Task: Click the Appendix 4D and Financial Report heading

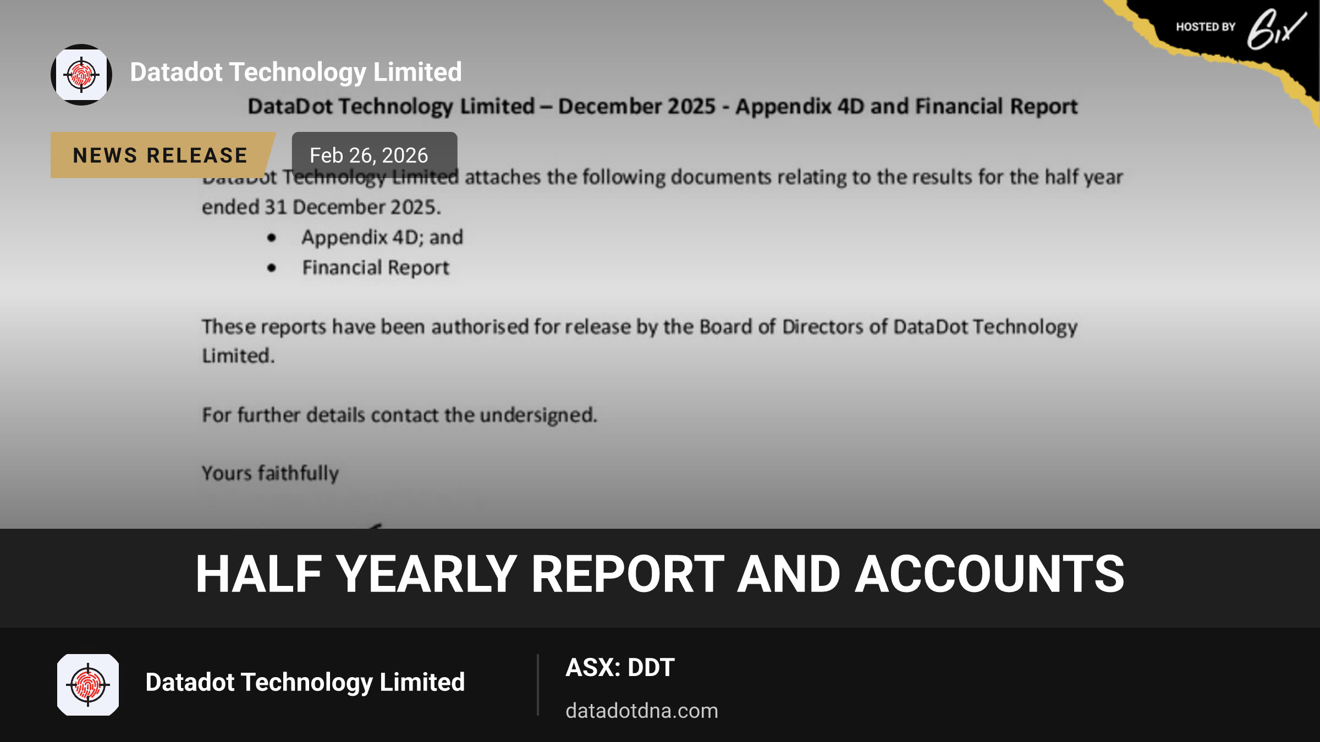Action: [662, 107]
